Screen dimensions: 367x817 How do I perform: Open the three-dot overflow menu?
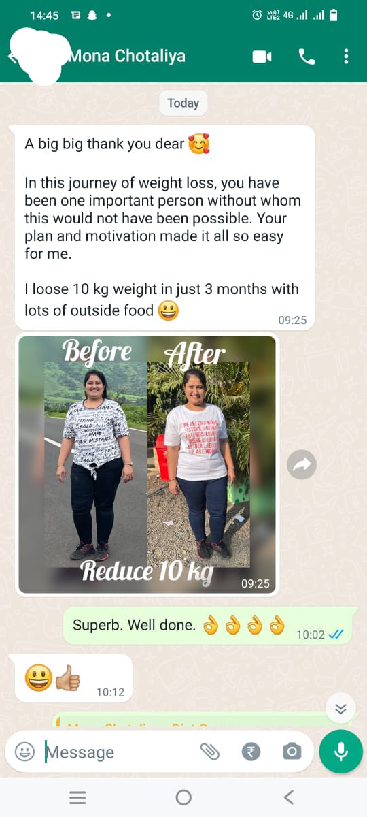tap(346, 57)
